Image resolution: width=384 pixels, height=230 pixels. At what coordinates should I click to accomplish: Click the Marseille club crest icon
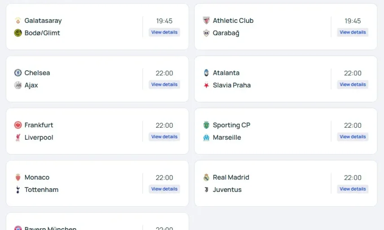pos(206,138)
